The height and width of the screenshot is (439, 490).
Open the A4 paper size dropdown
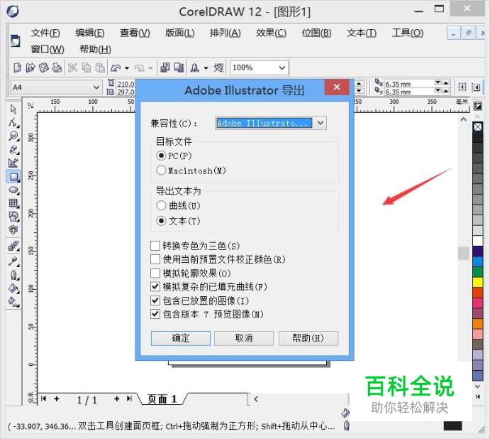96,87
